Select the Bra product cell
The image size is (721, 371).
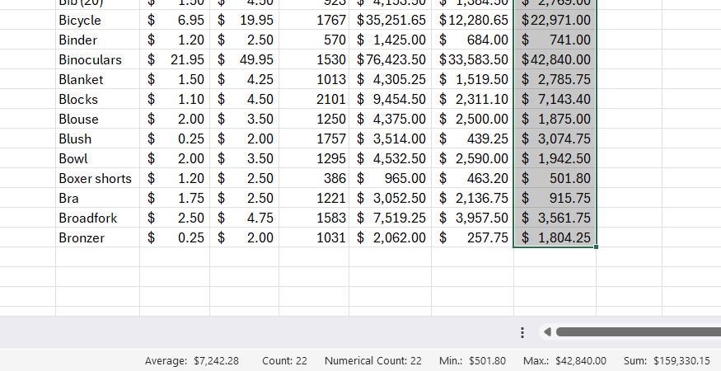click(x=97, y=199)
